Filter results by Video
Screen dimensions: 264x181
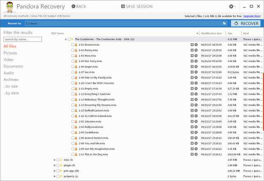tap(9, 60)
